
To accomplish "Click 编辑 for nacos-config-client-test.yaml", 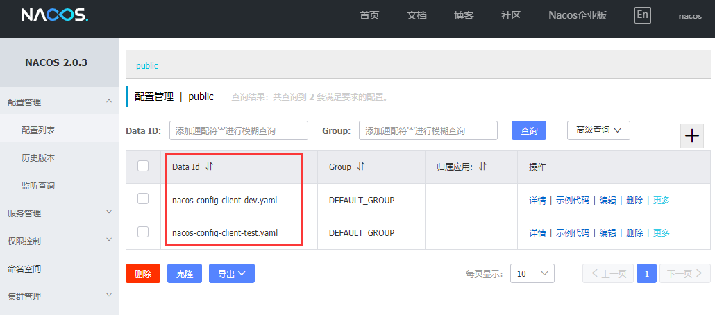I will [607, 233].
